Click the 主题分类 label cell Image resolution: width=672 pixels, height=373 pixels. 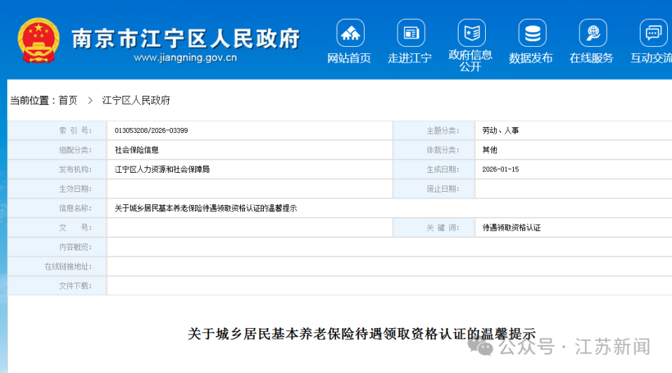tap(434, 131)
